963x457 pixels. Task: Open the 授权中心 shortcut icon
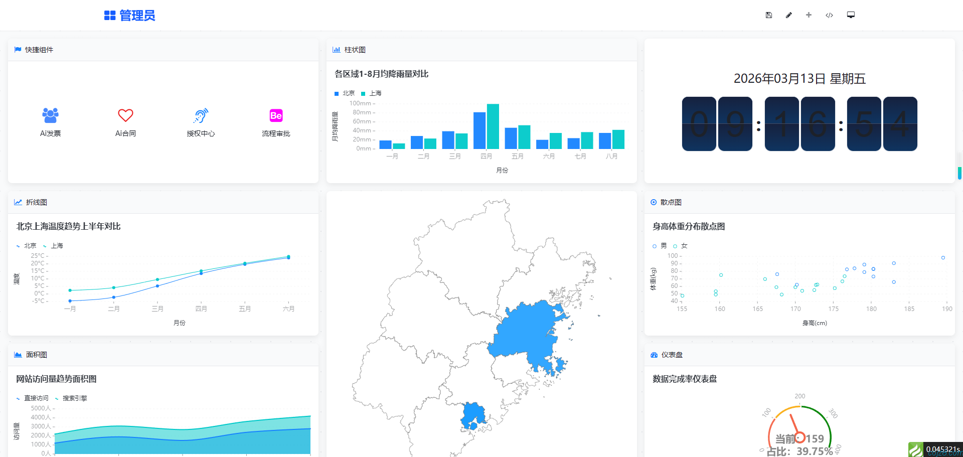pyautogui.click(x=201, y=116)
